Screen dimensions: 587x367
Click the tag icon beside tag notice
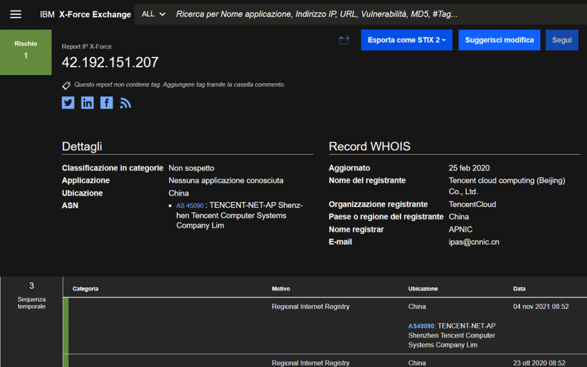[66, 86]
